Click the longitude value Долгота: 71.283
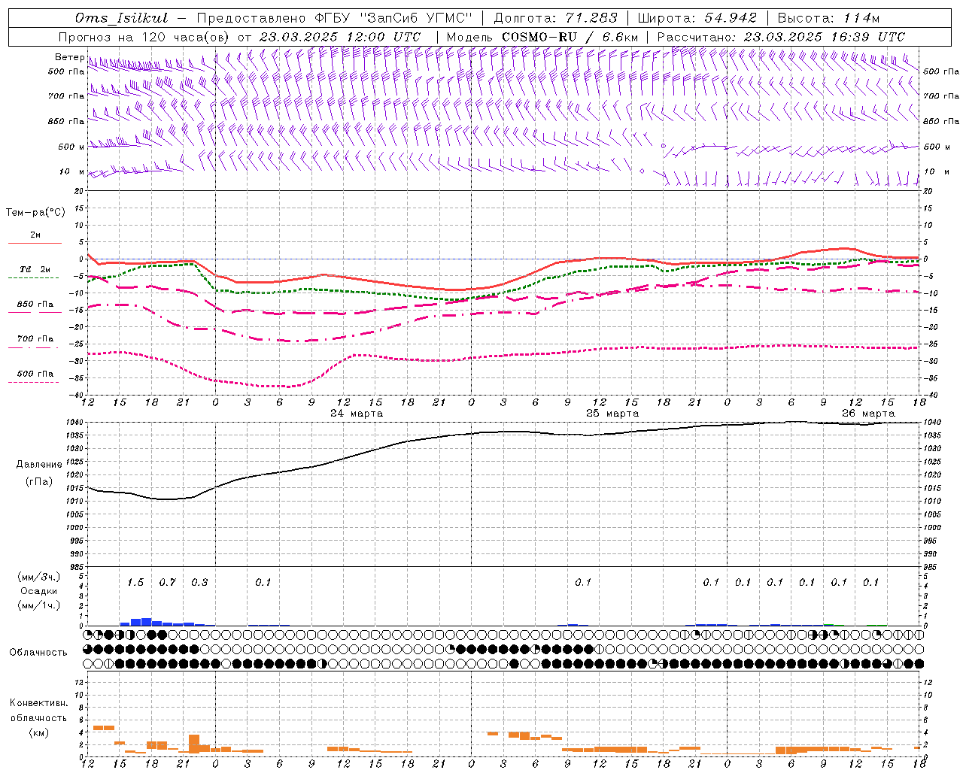The height and width of the screenshot is (770, 963). 555,18
